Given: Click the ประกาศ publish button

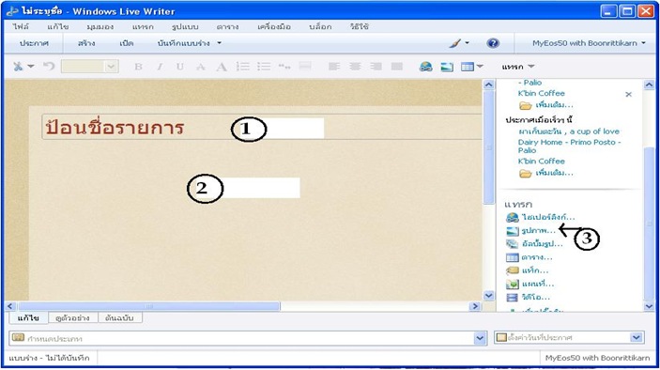Looking at the screenshot, I should pos(34,43).
